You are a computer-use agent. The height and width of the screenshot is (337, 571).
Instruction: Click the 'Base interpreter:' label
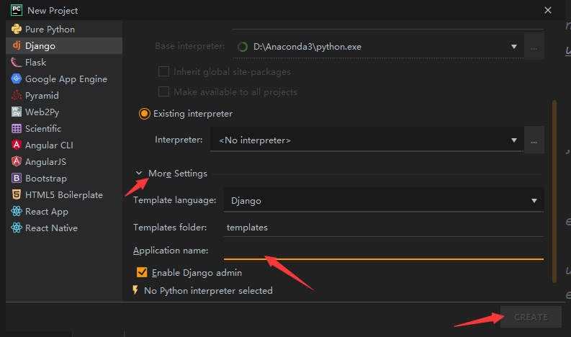tap(189, 46)
